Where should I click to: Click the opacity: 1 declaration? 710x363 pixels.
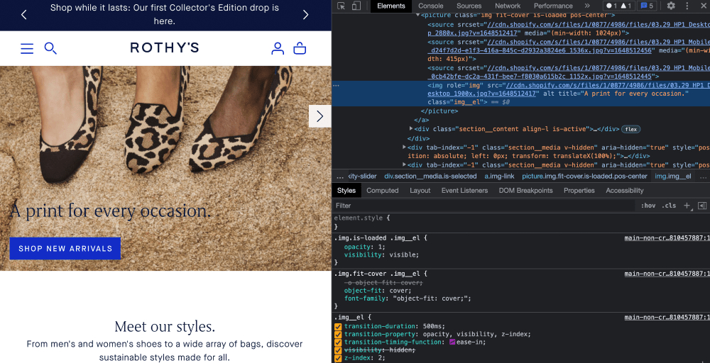[364, 247]
